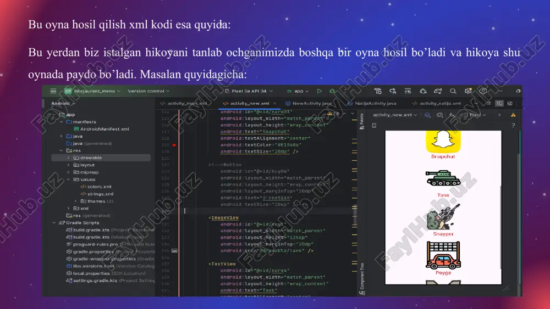The width and height of the screenshot is (550, 309).
Task: Click the translate-style toolbar icon
Action: point(393,91)
